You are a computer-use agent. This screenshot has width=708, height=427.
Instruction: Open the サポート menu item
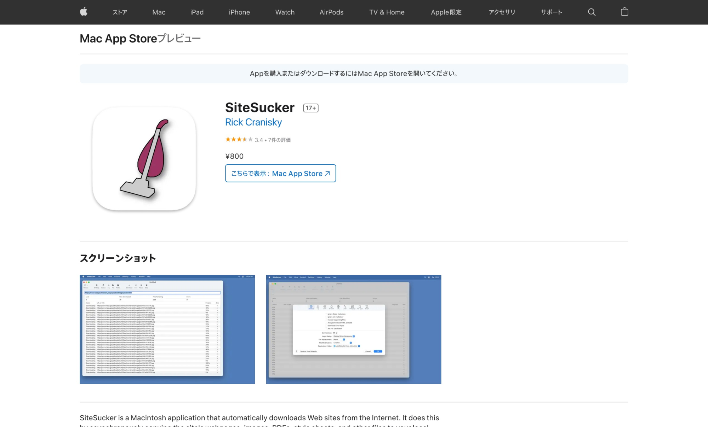click(x=552, y=12)
